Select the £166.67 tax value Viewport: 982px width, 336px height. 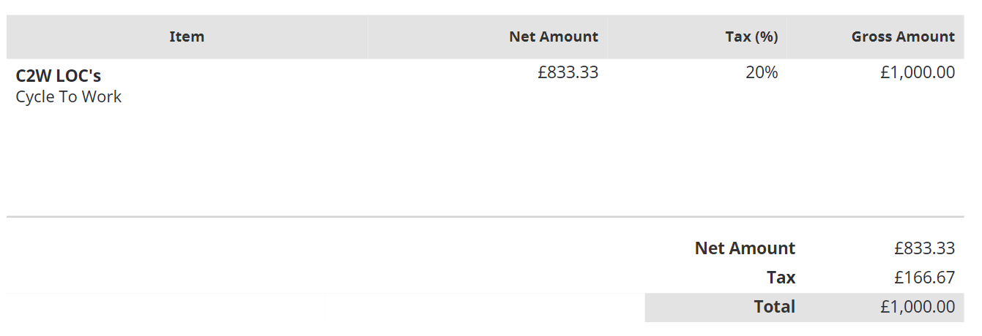click(924, 278)
